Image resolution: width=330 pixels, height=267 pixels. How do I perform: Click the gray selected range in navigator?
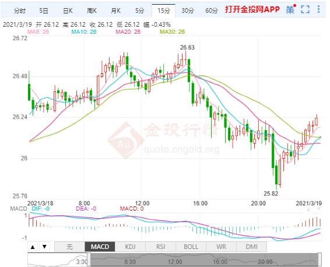[x=204, y=260]
